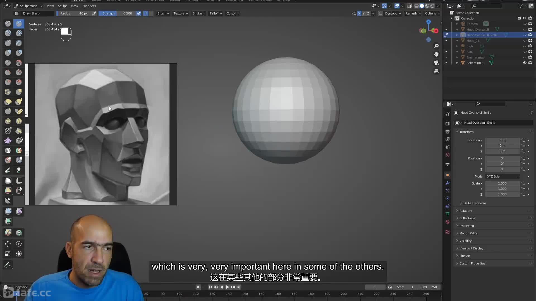Toggle the camera view icon

tap(436, 63)
